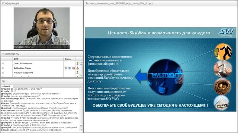Image resolution: width=238 pixels, height=133 pixels.
Task: Click the Сверхвыгодные инвестиции paragraph on the slide
Action: point(110,60)
